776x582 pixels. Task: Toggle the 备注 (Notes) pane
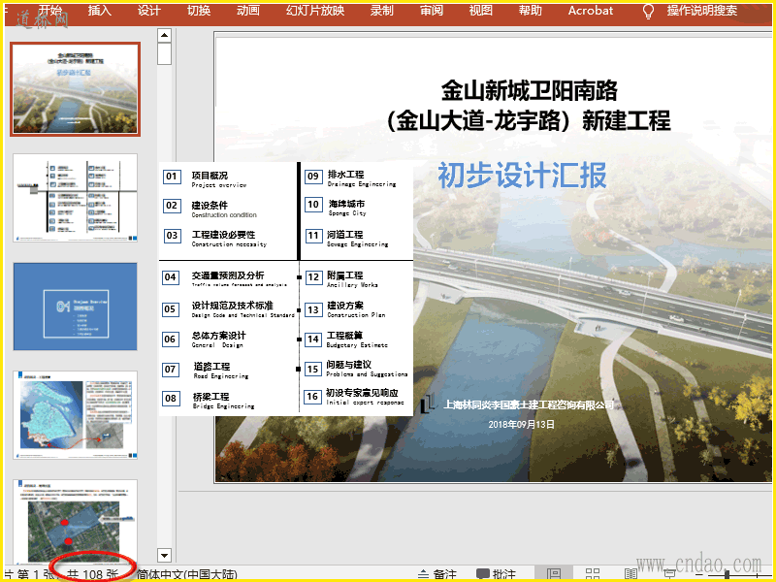click(436, 574)
